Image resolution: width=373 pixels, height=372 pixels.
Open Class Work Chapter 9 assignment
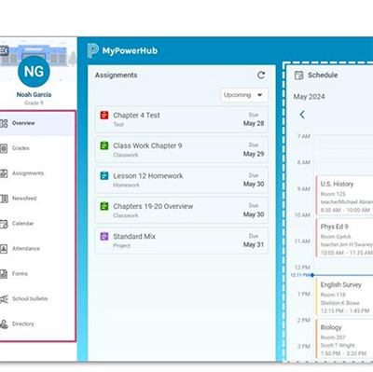pos(182,149)
